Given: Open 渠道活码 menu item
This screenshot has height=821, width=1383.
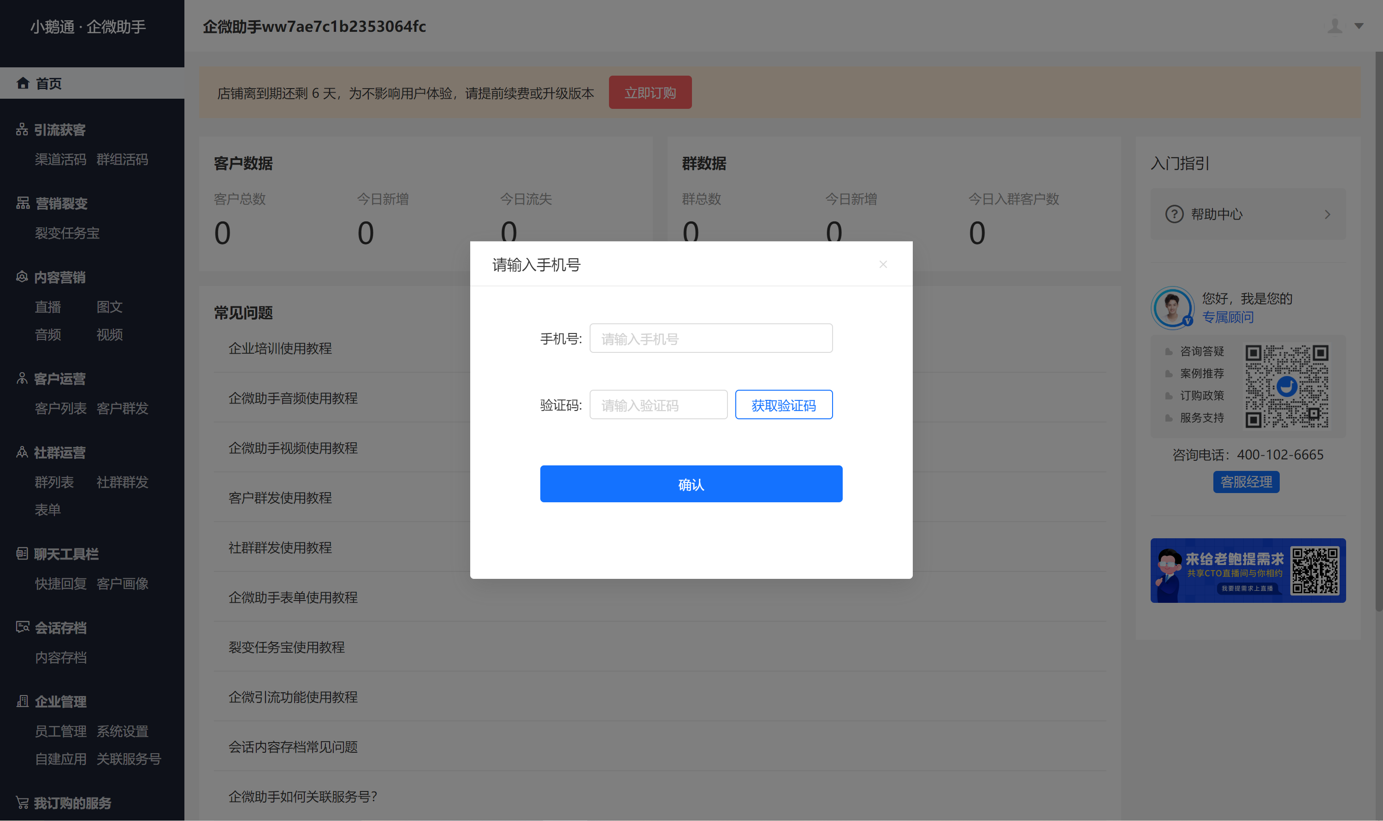Looking at the screenshot, I should (x=61, y=159).
